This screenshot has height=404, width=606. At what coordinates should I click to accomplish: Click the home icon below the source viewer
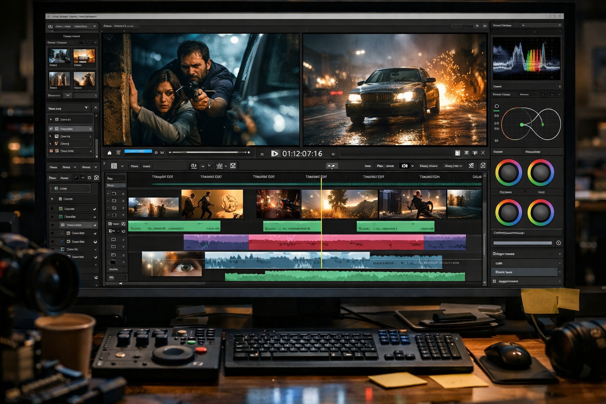110,153
